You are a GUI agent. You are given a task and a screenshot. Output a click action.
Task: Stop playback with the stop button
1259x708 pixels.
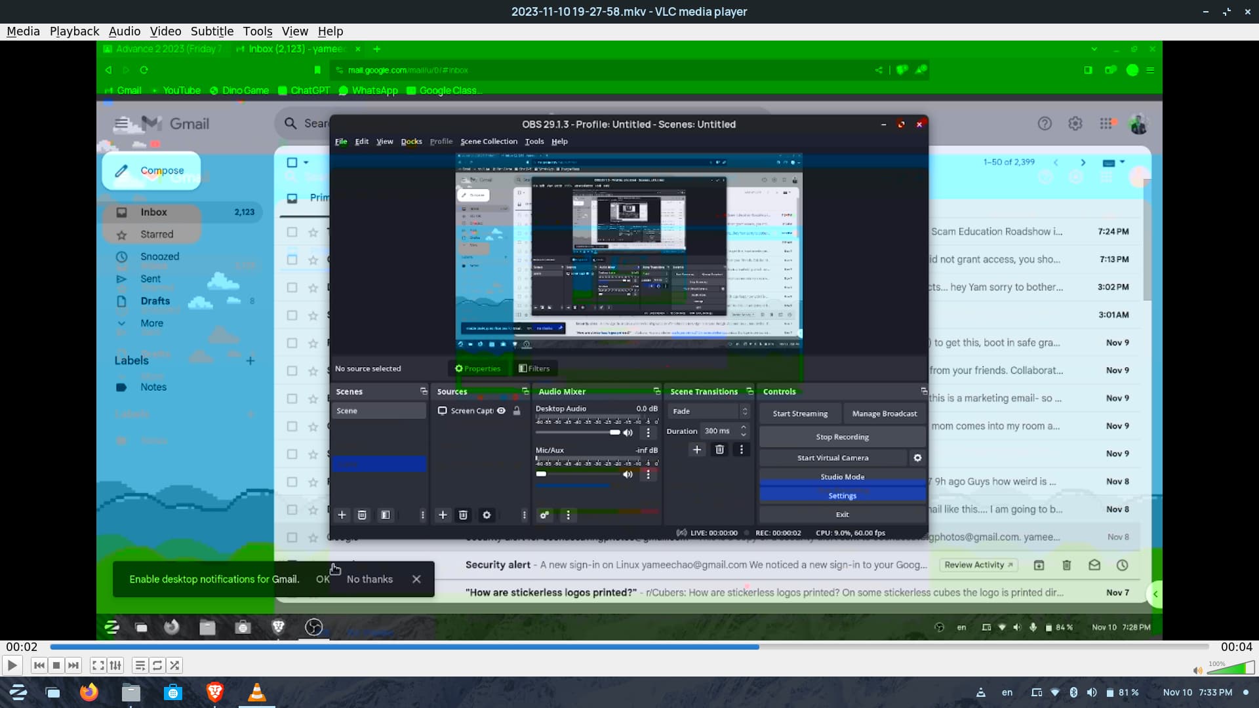pyautogui.click(x=56, y=665)
